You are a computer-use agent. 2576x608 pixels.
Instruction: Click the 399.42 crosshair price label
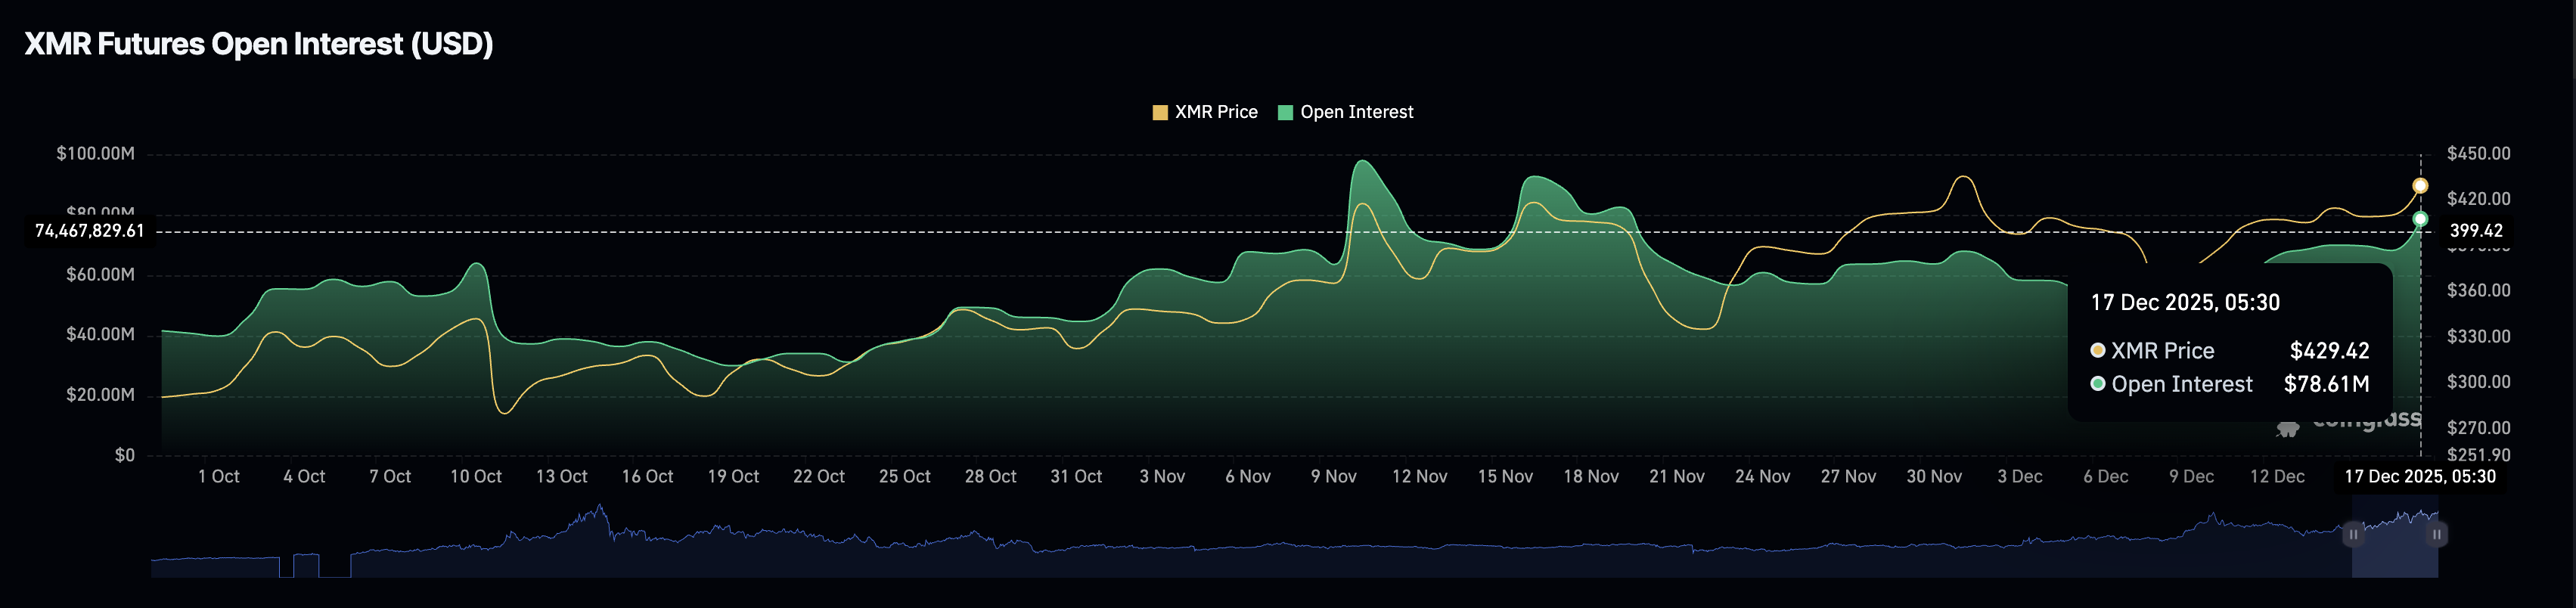pos(2476,231)
